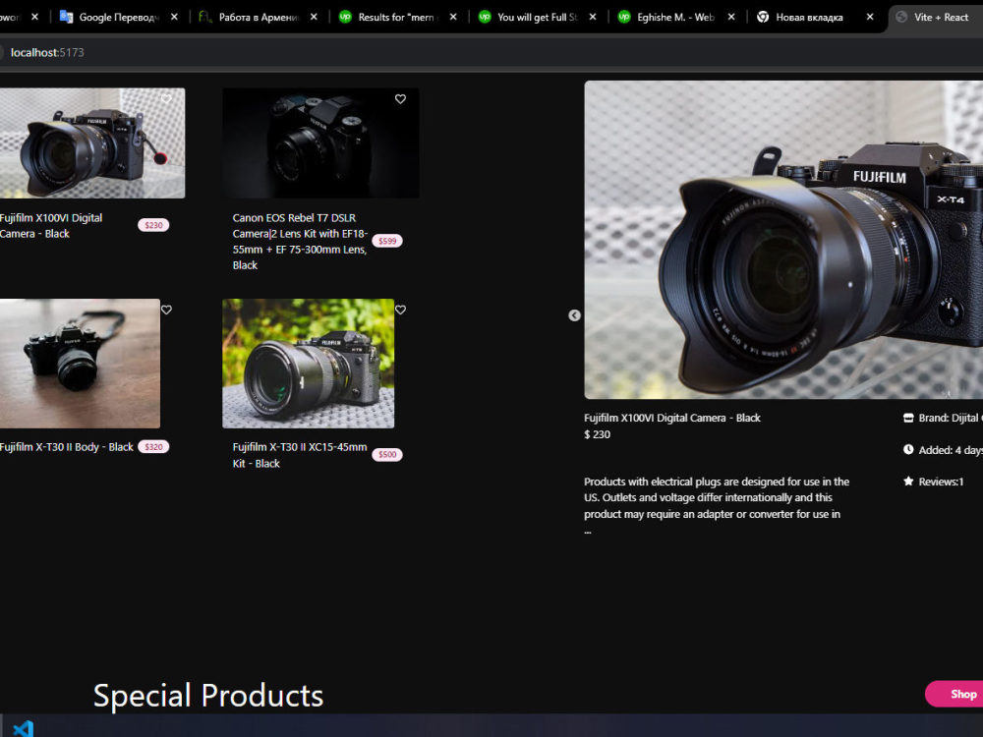Open the Canon EOS Rebel T7 DSLR title
The height and width of the screenshot is (737, 983).
(300, 242)
